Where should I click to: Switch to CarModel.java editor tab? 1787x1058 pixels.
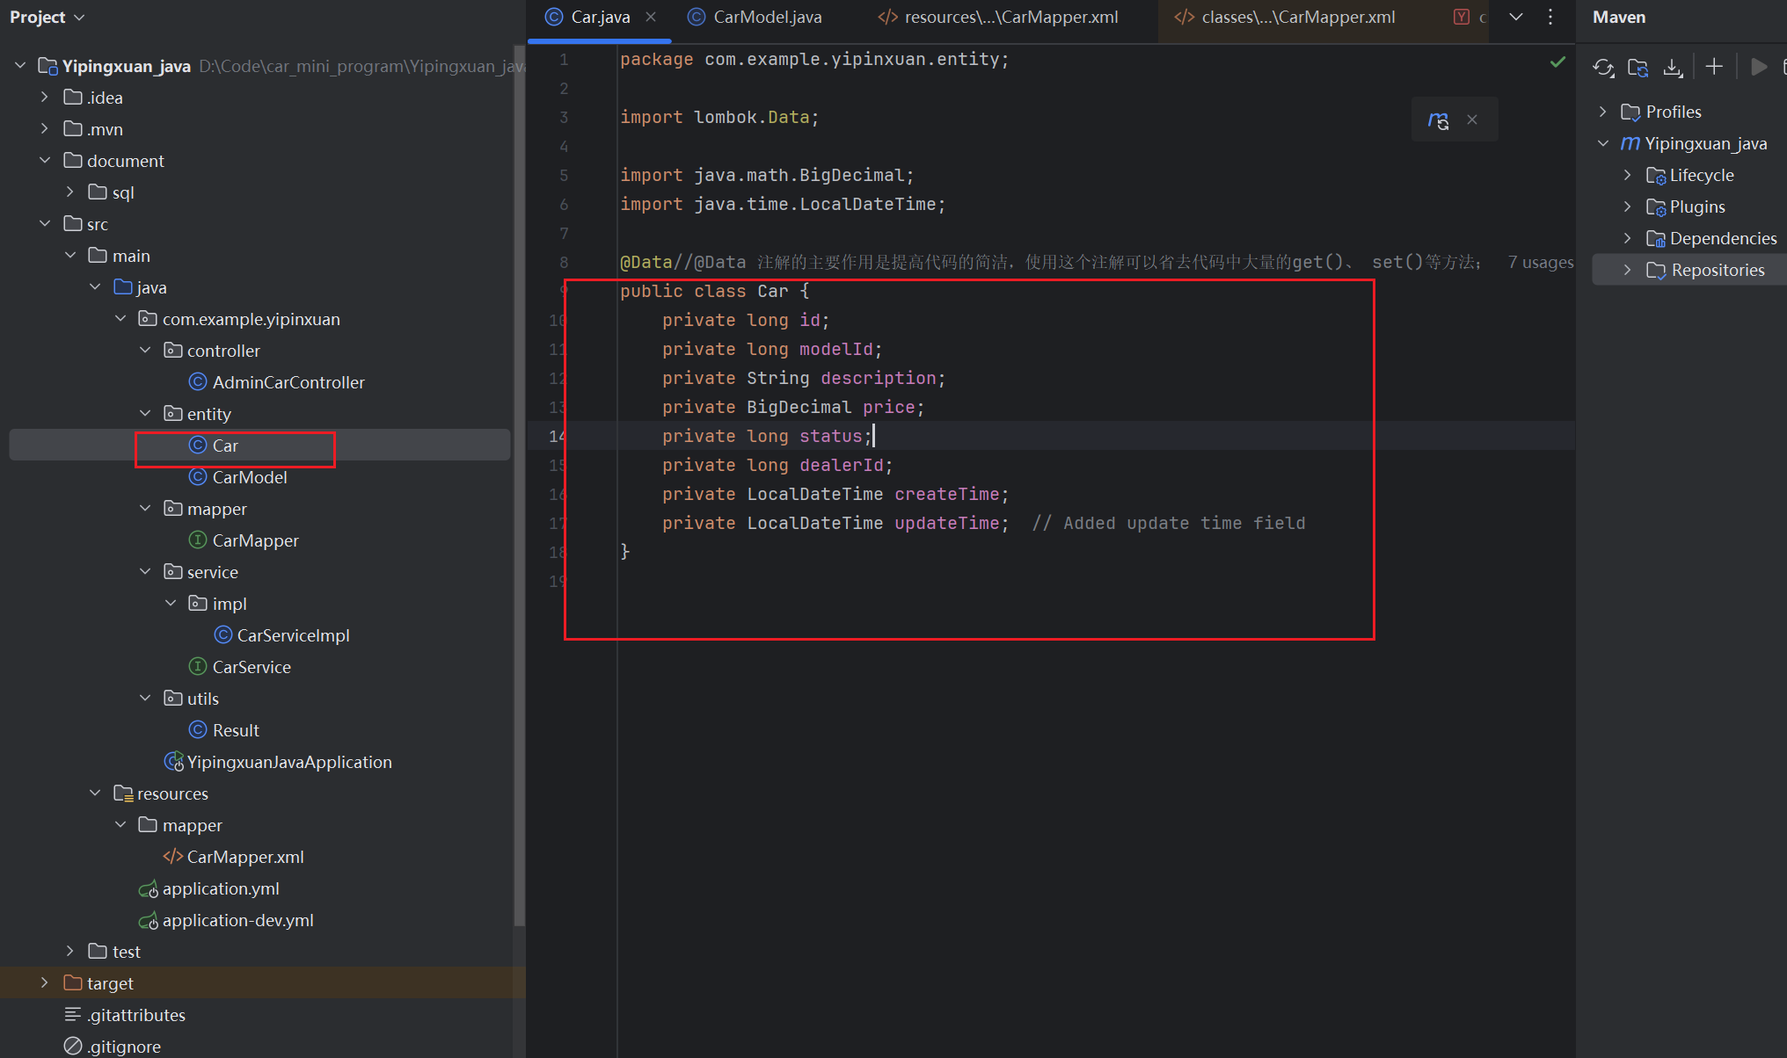click(x=767, y=17)
